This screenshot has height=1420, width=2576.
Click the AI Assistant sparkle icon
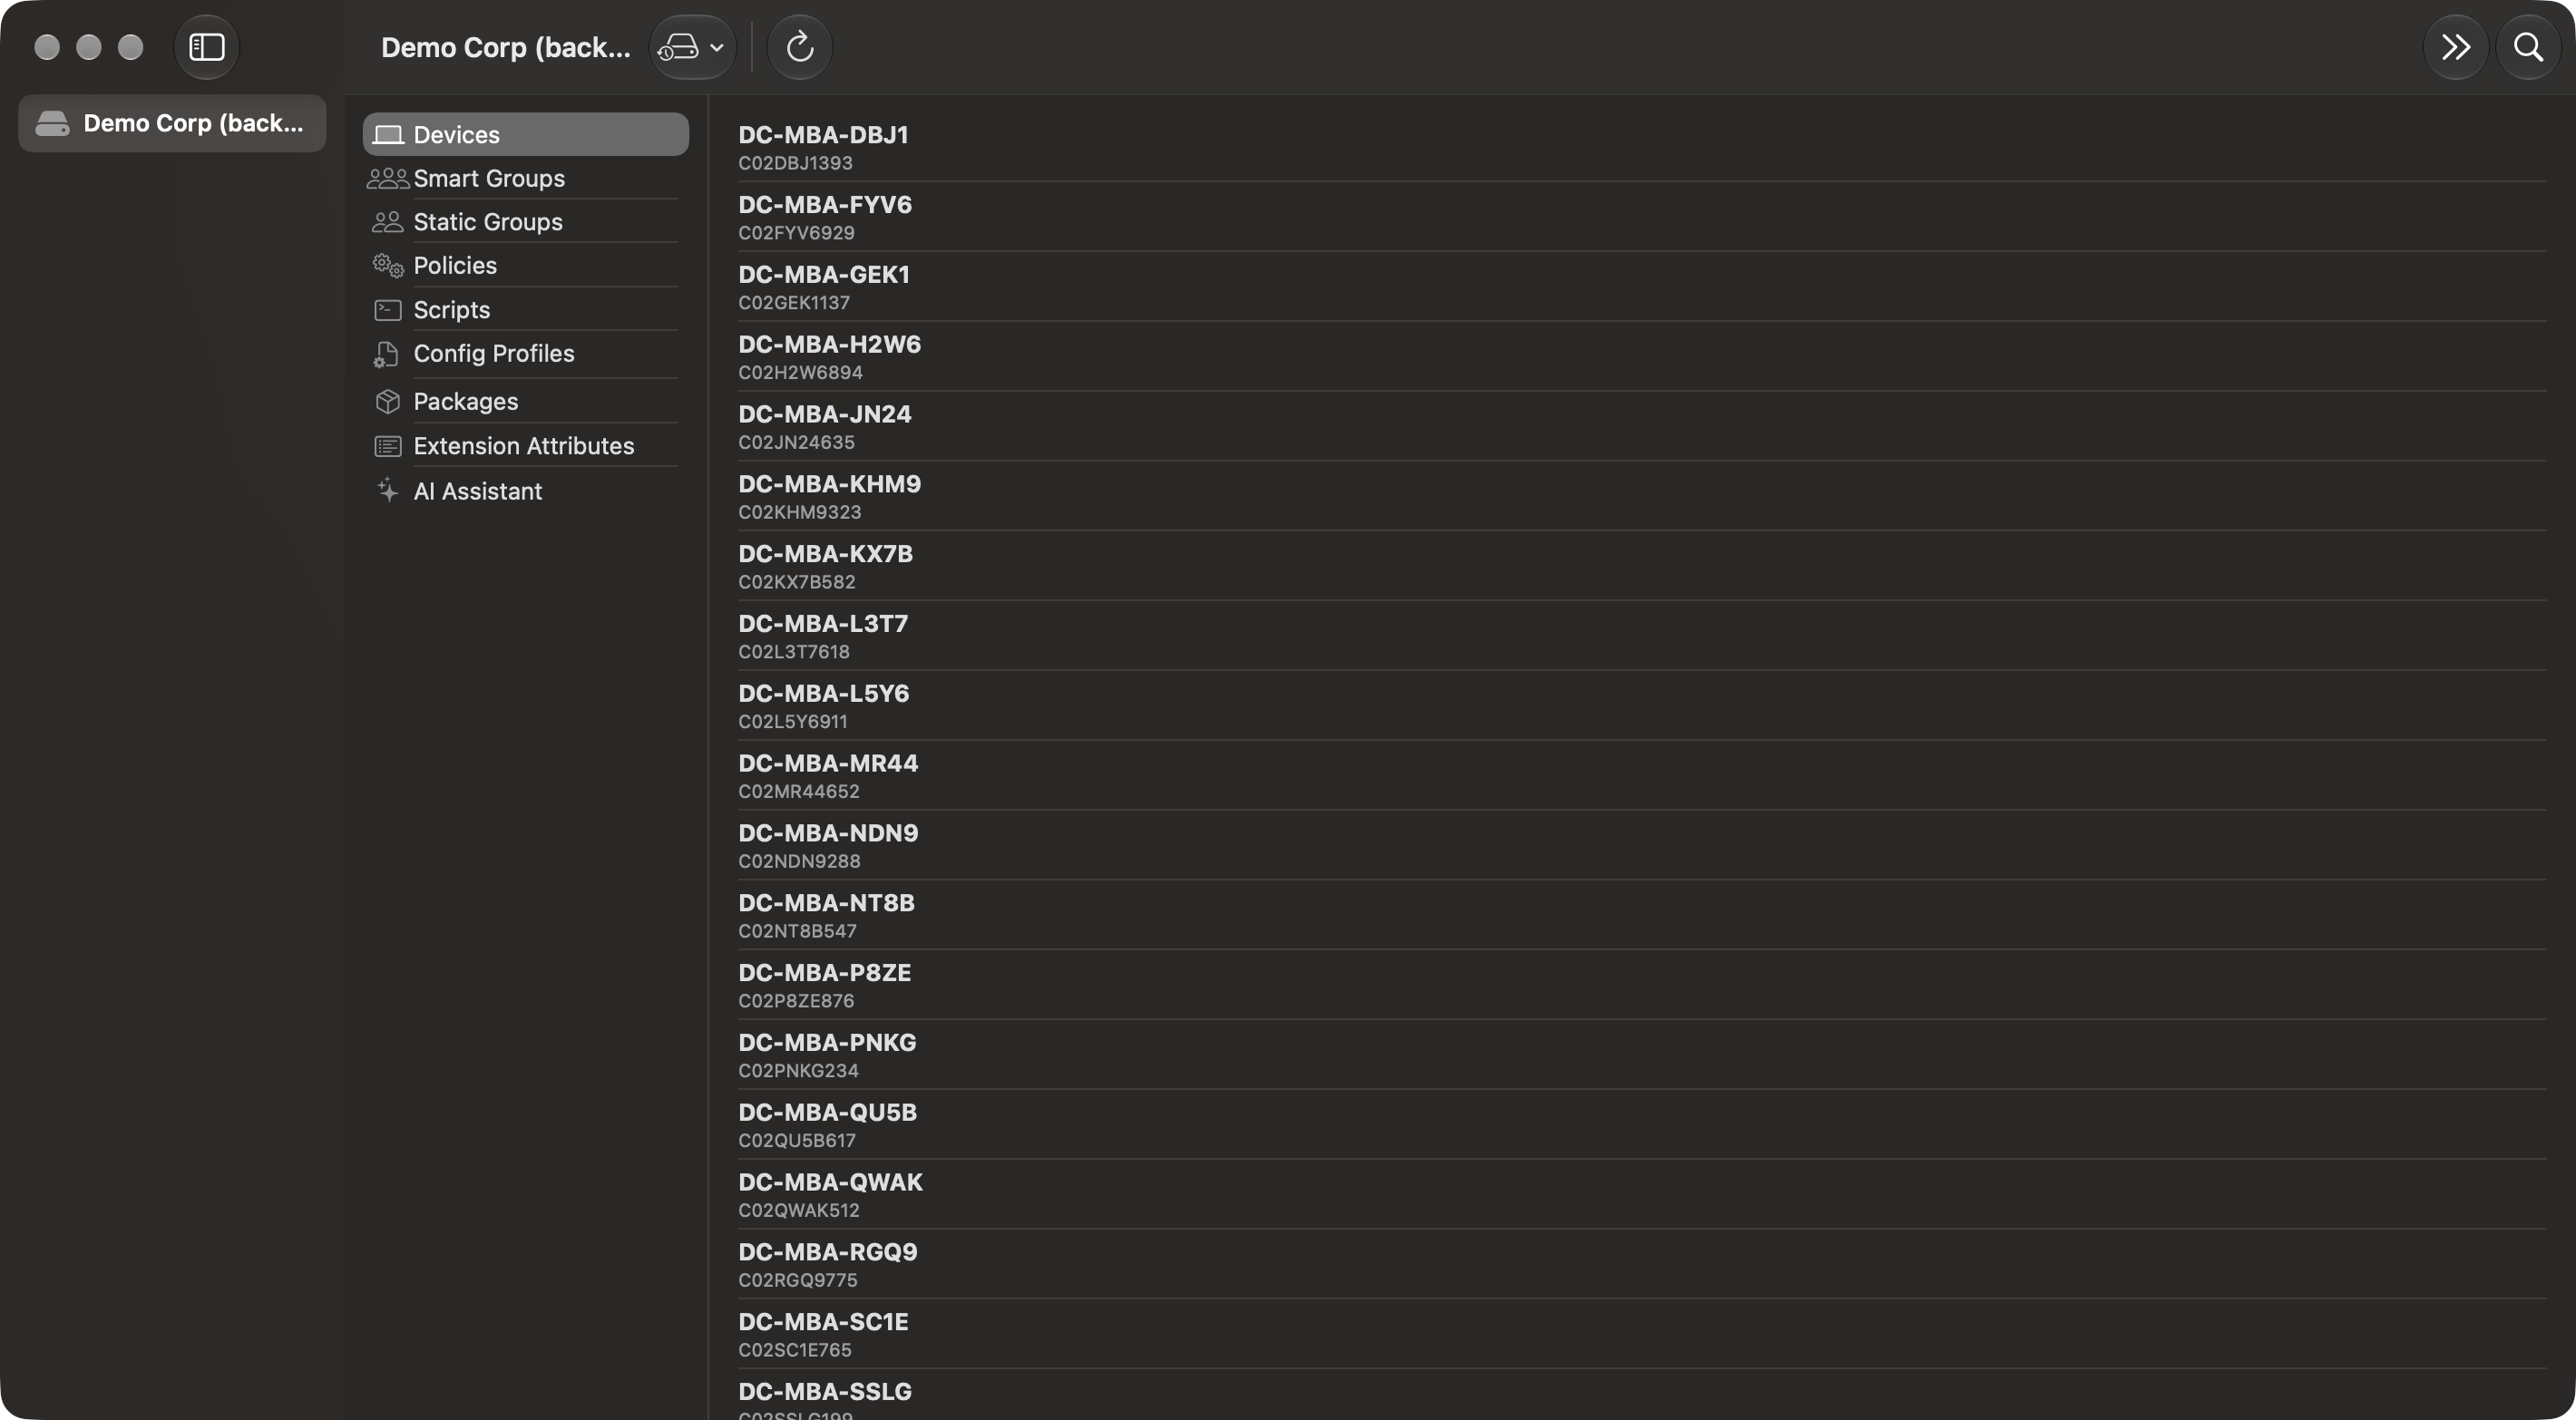click(388, 490)
